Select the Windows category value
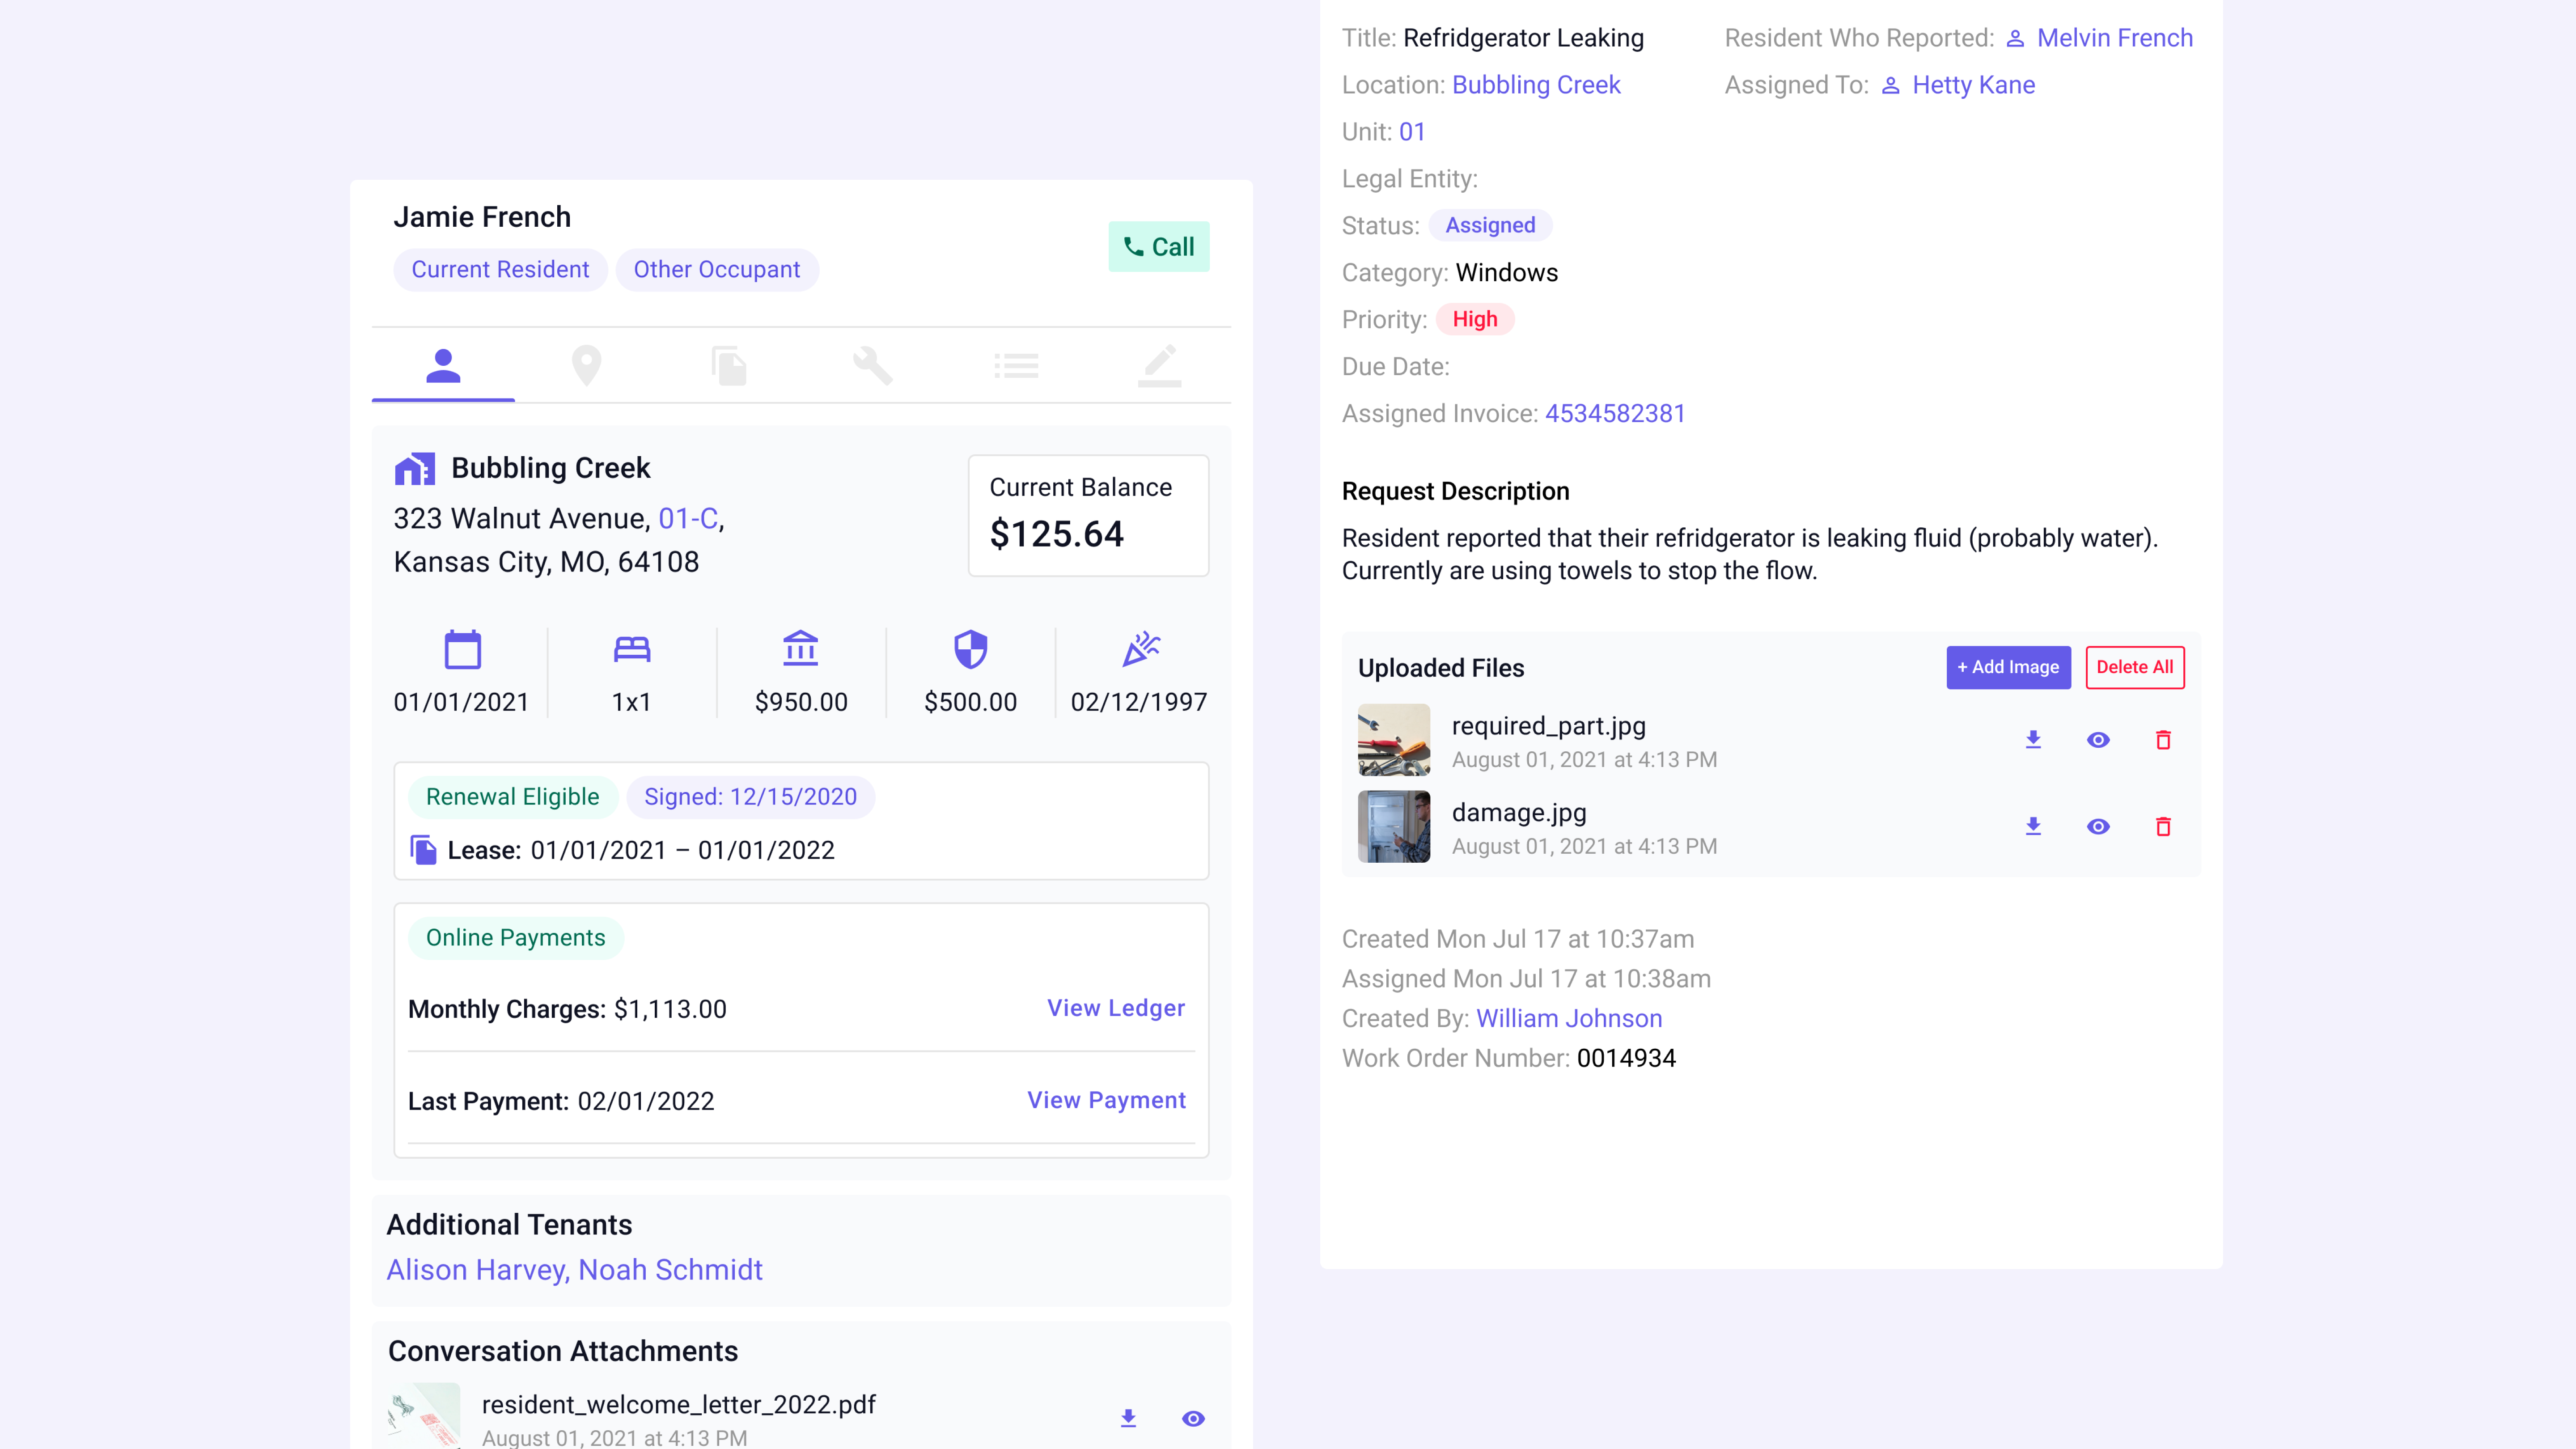 pyautogui.click(x=1507, y=272)
